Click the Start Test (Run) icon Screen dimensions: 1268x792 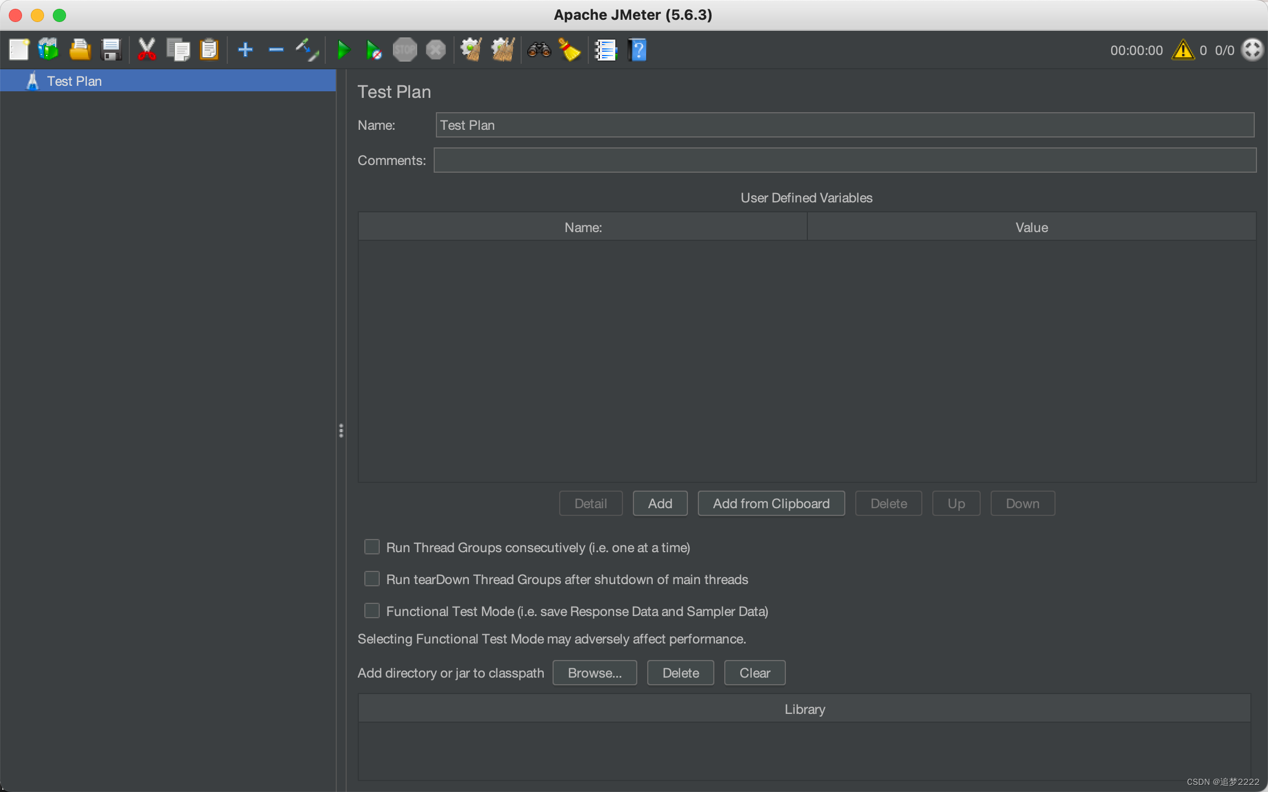click(341, 50)
